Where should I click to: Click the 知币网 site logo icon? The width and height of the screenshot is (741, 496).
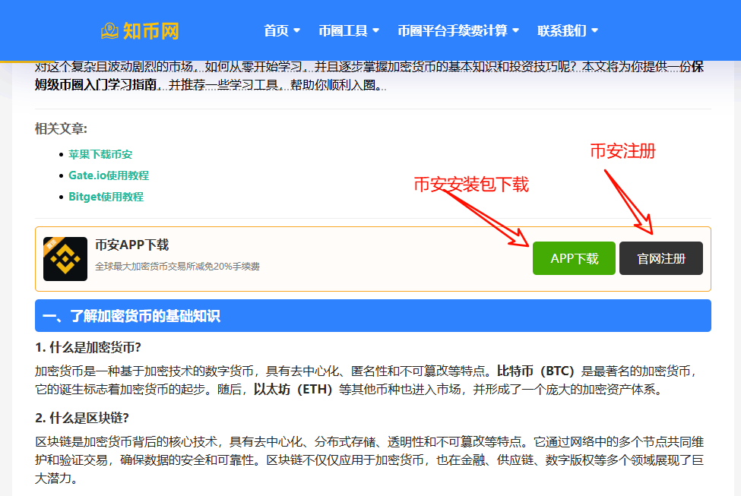click(x=109, y=30)
